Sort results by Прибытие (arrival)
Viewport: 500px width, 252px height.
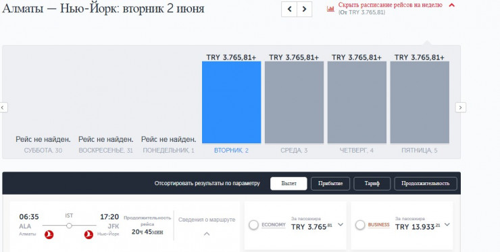click(x=330, y=184)
